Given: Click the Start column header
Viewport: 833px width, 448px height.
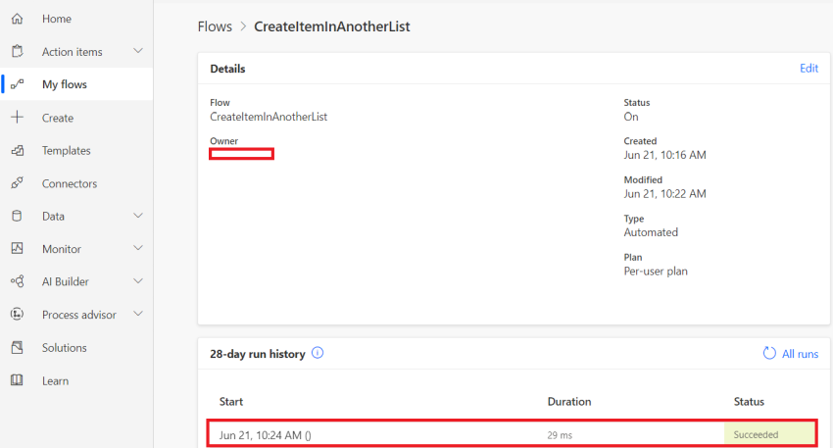Looking at the screenshot, I should click(231, 402).
